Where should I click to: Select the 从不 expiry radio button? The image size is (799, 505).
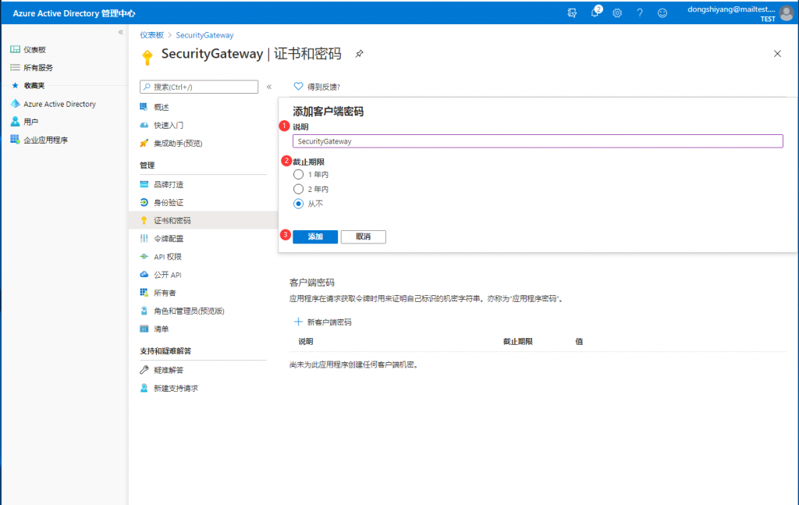299,204
